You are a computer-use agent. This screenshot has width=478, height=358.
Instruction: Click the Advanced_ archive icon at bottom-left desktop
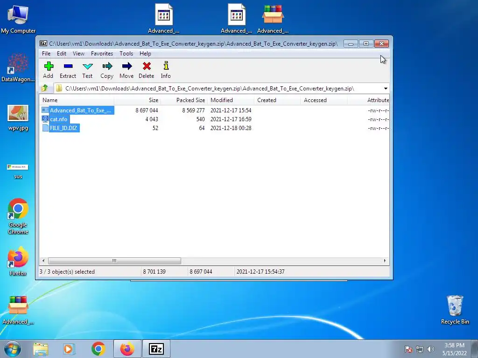18,310
